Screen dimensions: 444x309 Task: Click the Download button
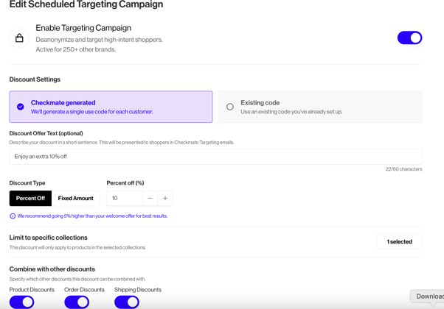pos(429,296)
